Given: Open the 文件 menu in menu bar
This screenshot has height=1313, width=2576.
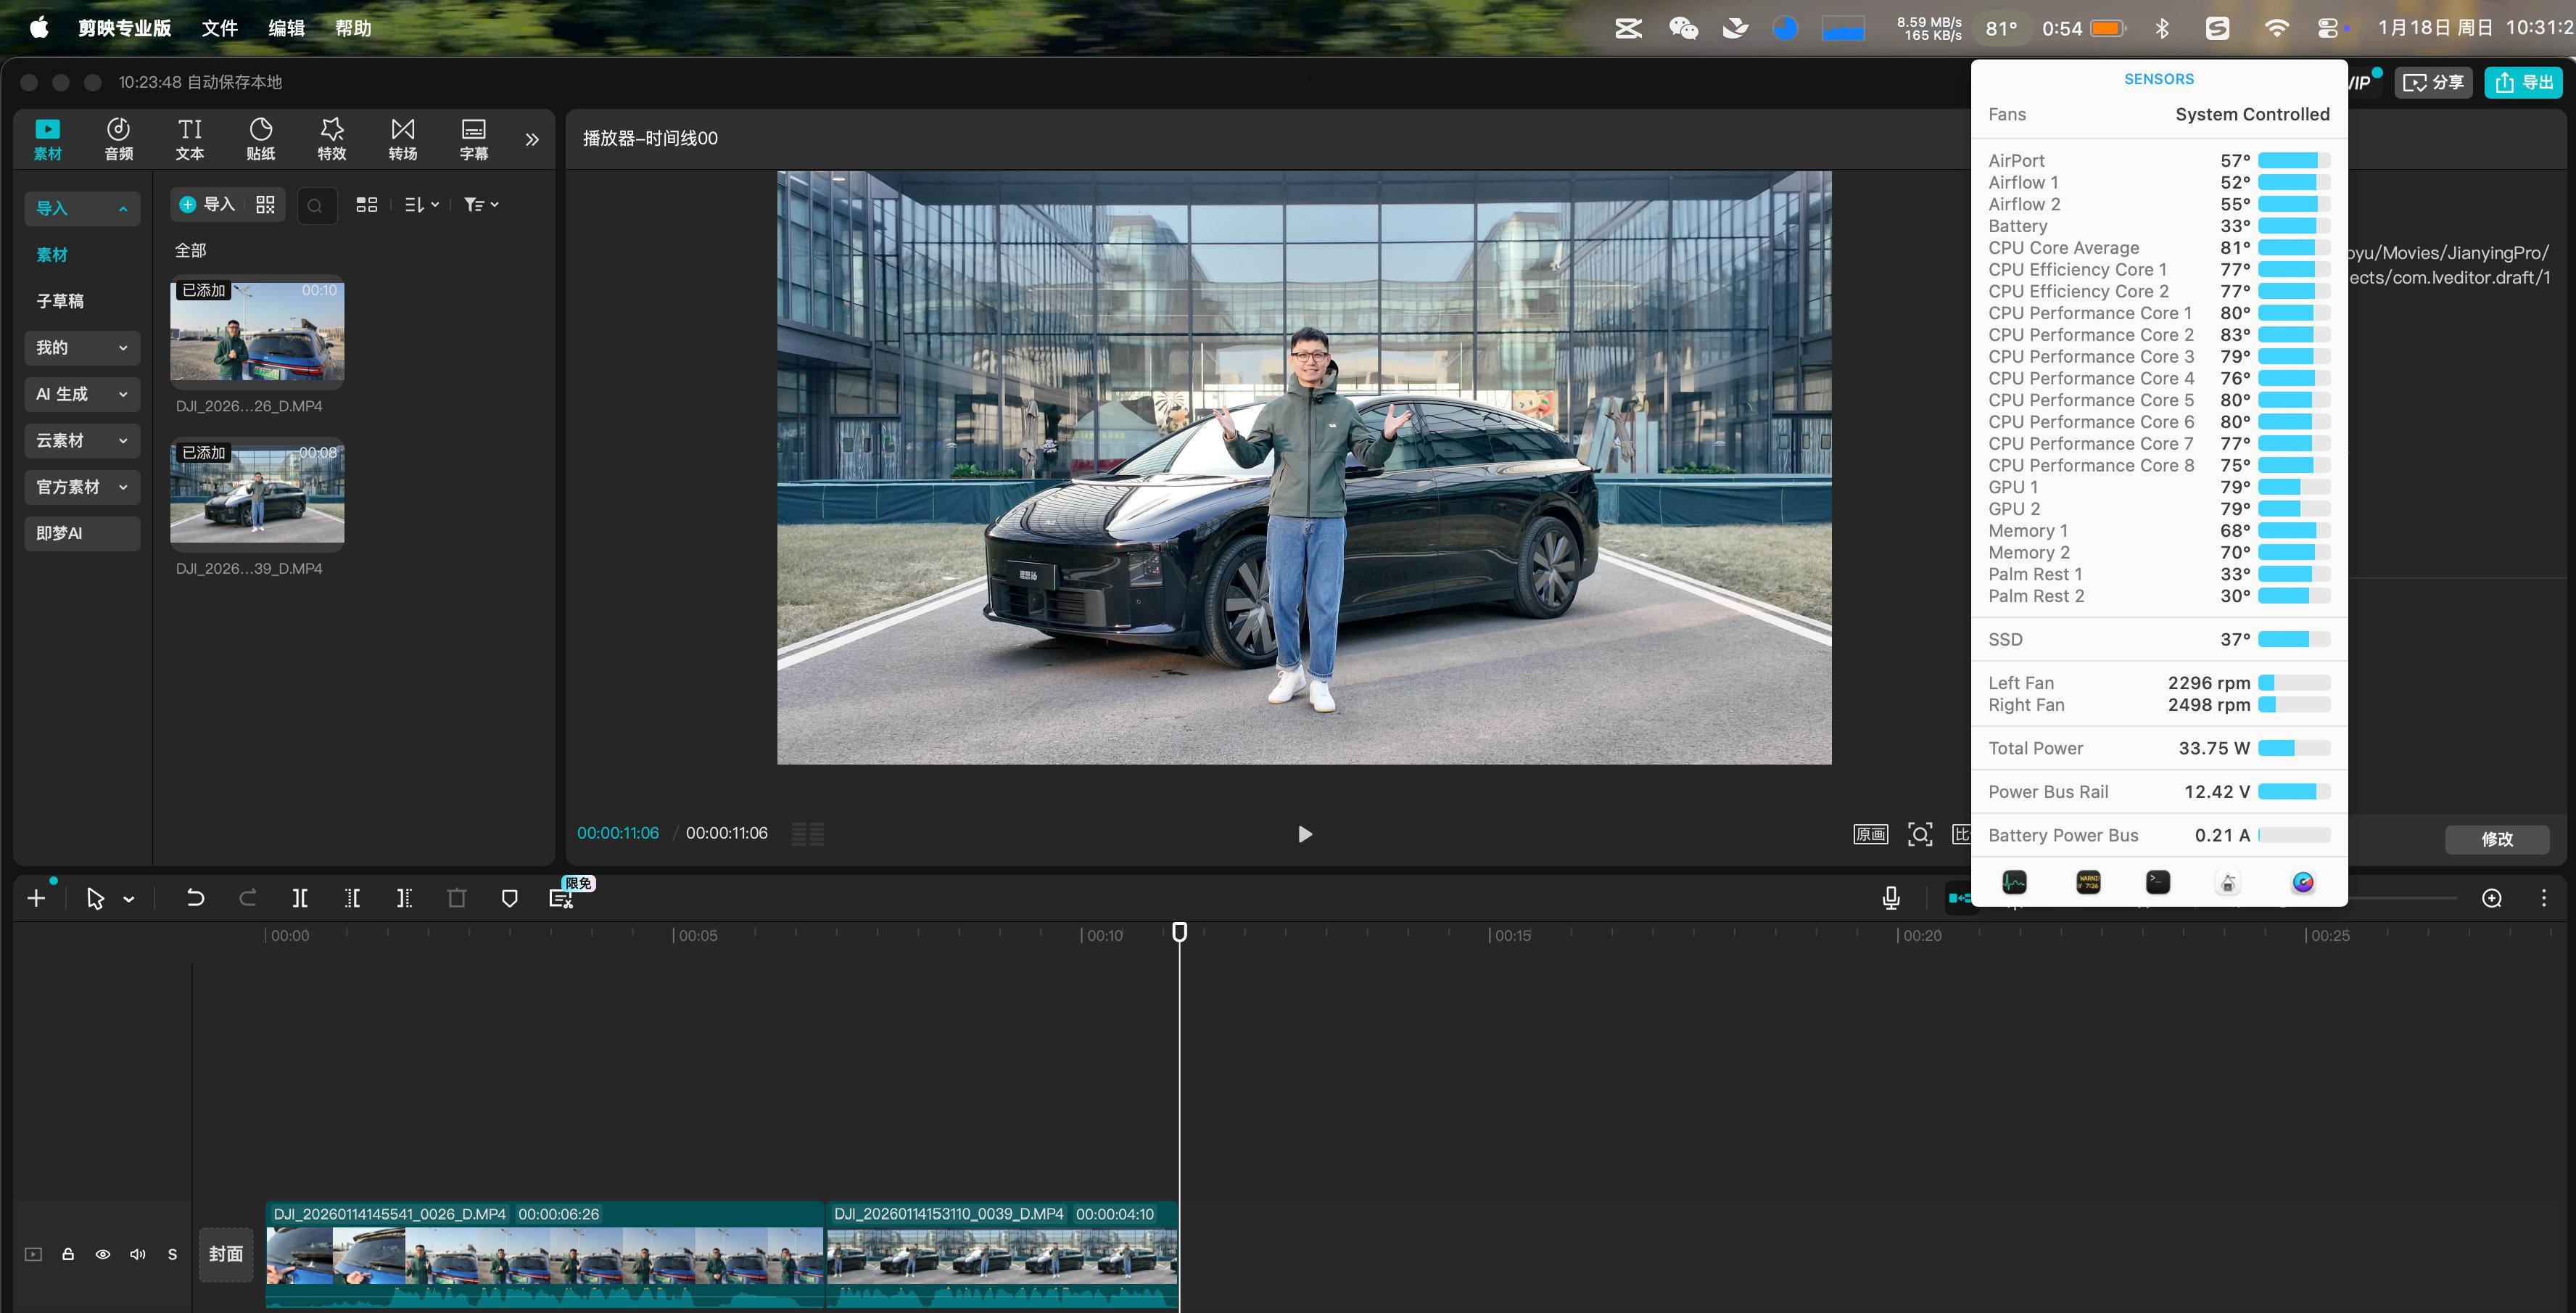Looking at the screenshot, I should (219, 28).
